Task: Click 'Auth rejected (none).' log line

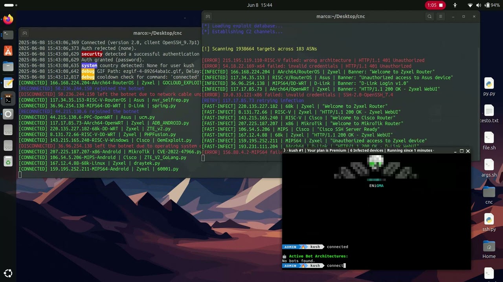Action: coord(77,48)
